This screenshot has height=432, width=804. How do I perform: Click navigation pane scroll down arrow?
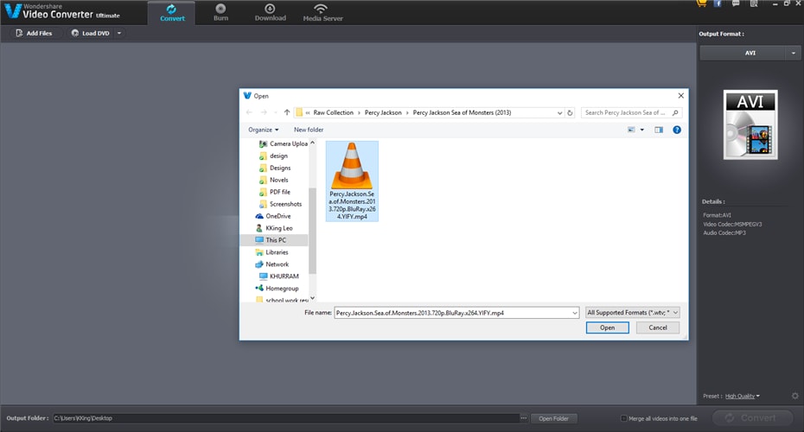pos(312,298)
